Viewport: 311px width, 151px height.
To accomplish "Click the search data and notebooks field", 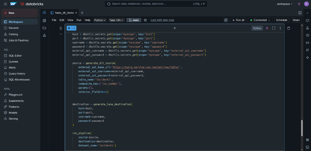I will tap(156, 4).
